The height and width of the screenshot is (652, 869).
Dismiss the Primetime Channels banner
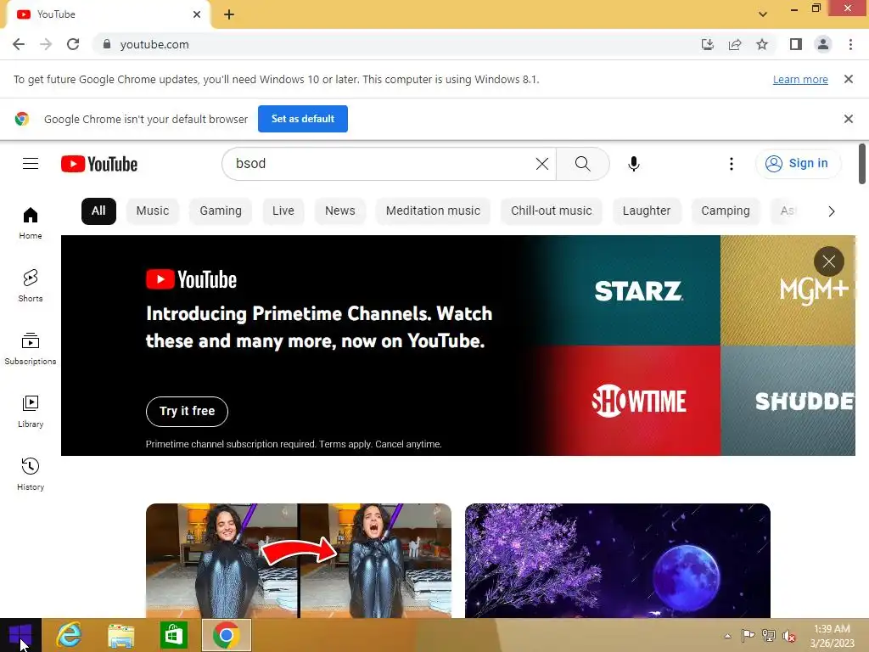pyautogui.click(x=828, y=261)
